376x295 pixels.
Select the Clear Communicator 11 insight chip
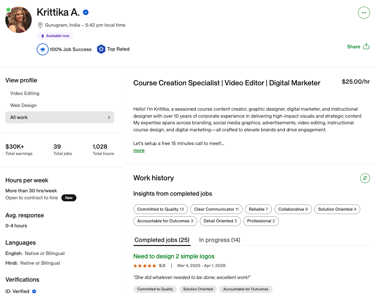tap(216, 209)
